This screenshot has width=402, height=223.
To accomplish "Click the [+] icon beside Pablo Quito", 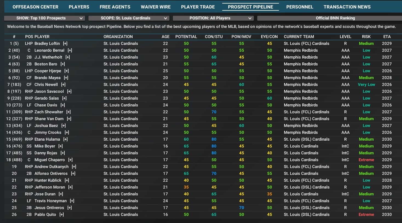I will click(x=62, y=215).
